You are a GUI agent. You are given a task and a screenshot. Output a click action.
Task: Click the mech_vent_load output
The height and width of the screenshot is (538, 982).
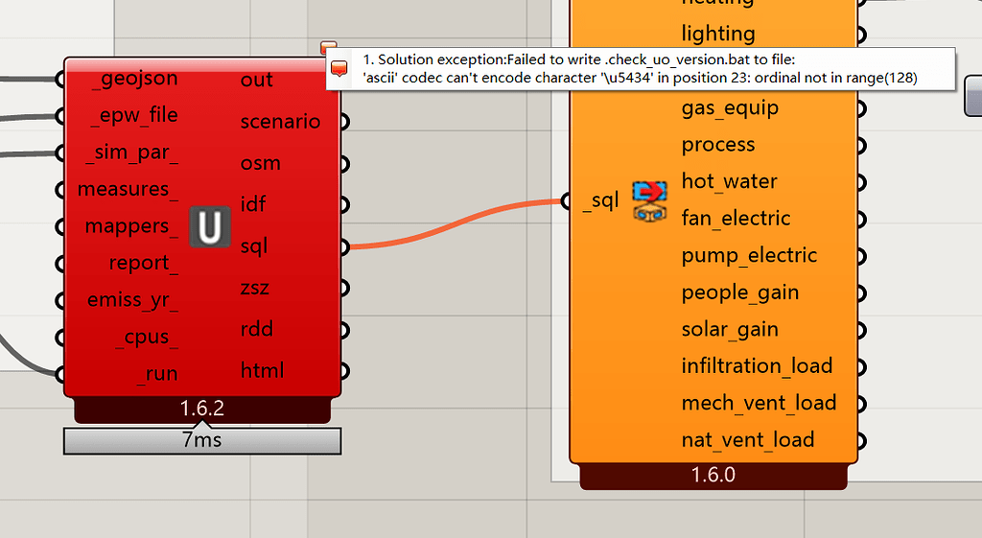coord(760,403)
